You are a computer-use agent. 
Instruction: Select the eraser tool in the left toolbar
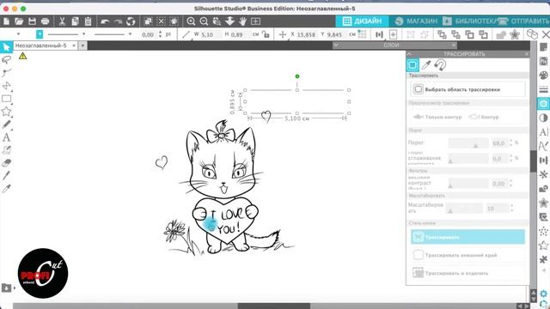pyautogui.click(x=6, y=163)
